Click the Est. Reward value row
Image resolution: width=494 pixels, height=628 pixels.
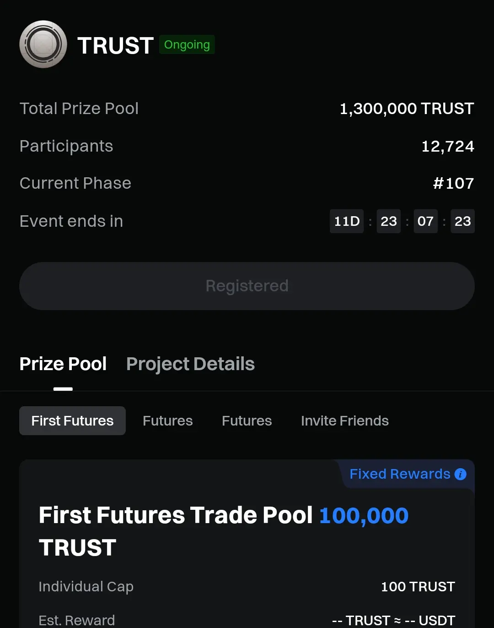click(x=393, y=620)
